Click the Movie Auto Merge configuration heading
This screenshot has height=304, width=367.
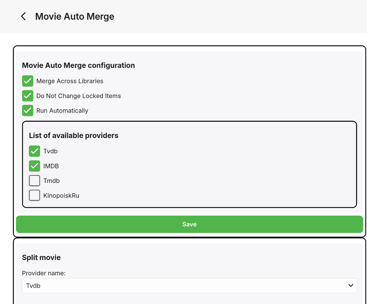click(x=78, y=65)
